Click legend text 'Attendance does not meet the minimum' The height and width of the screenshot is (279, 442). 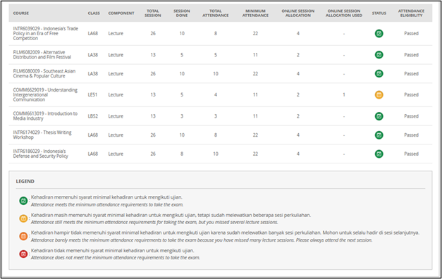[x=116, y=258]
